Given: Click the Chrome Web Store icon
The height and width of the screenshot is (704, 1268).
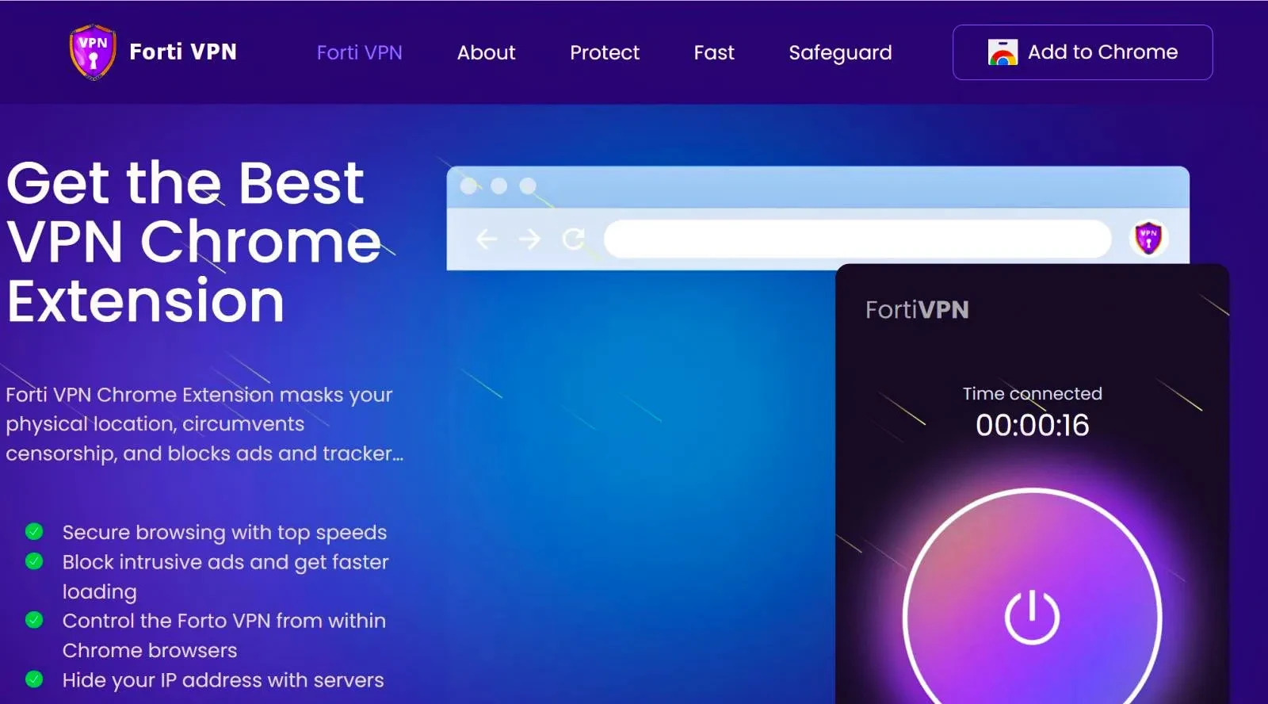Looking at the screenshot, I should point(1003,52).
